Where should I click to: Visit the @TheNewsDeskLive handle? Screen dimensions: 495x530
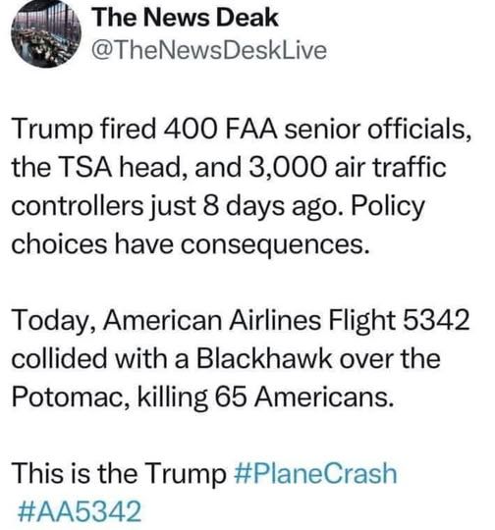point(209,51)
